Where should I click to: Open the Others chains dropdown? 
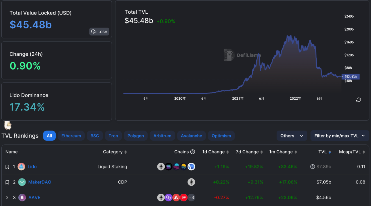[292, 136]
